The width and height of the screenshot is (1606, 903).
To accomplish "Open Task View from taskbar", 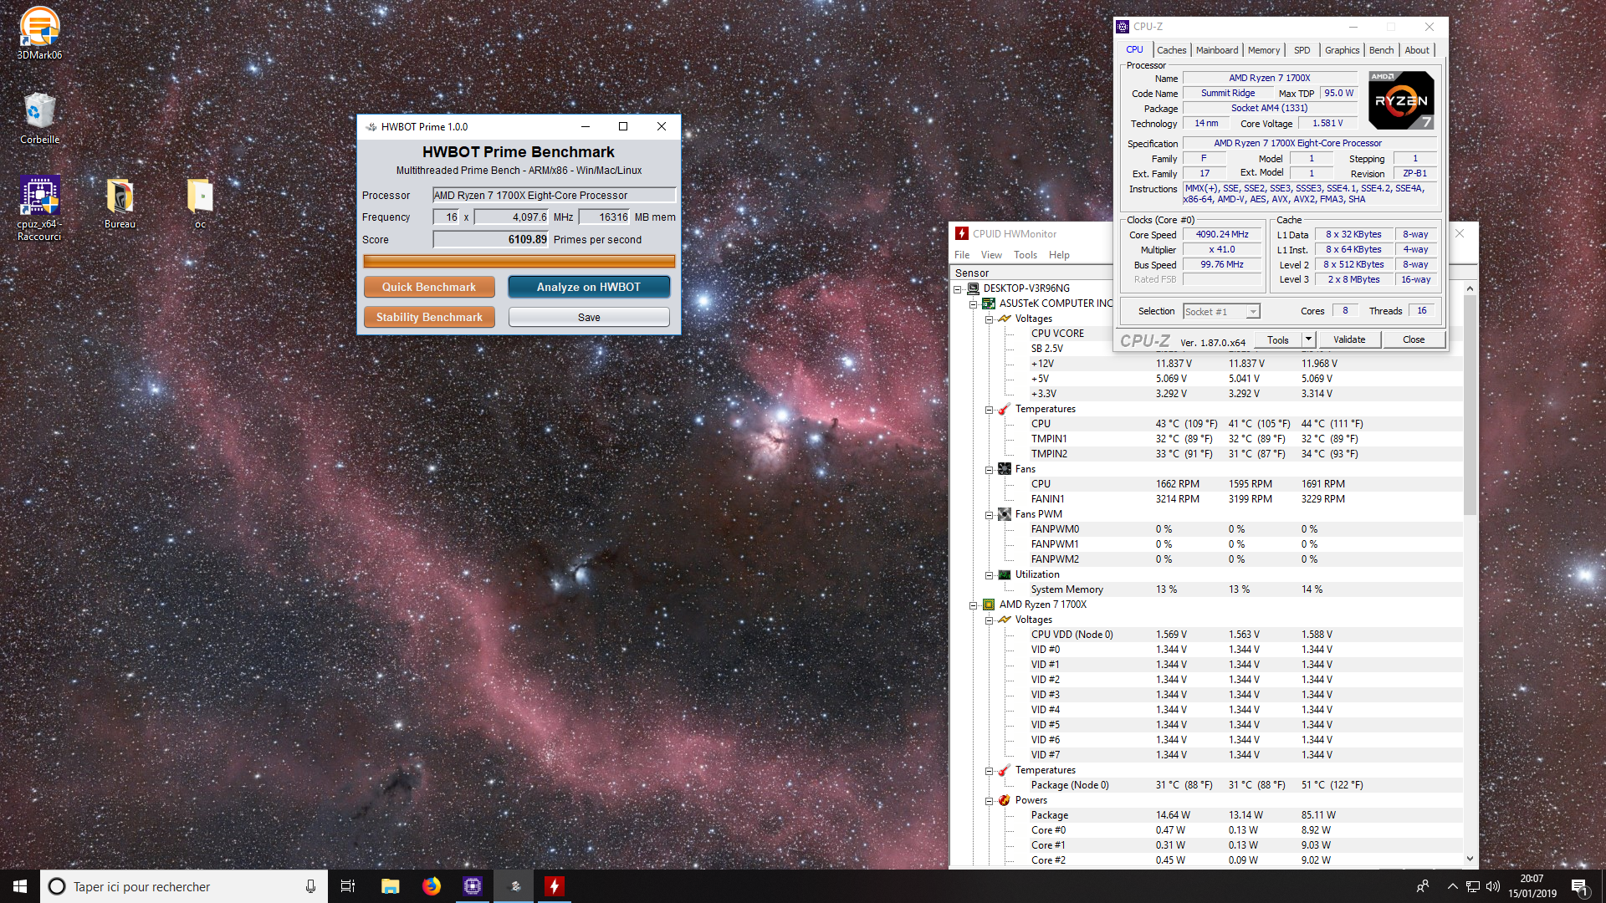I will pos(348,886).
